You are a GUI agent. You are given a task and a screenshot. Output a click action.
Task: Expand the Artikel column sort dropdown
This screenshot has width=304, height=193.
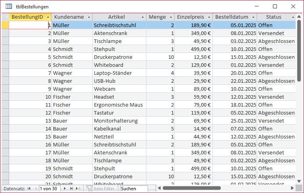[142, 17]
